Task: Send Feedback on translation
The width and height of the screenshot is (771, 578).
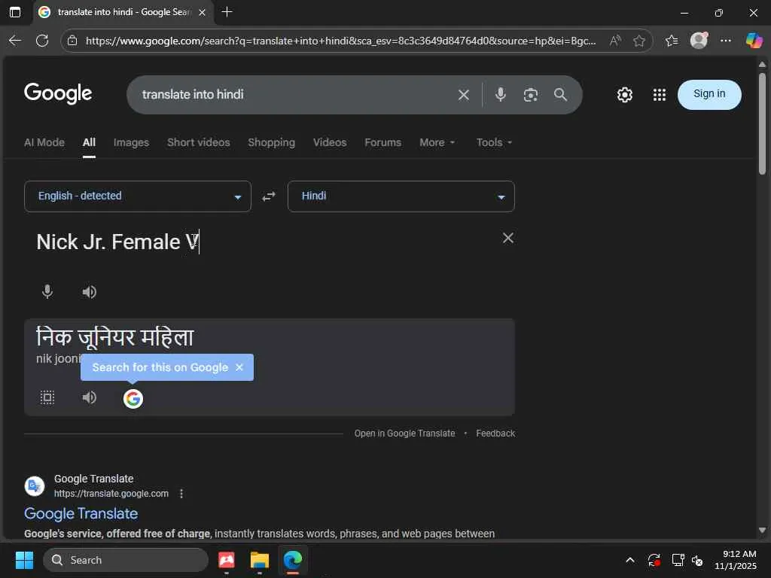Action: 495,433
